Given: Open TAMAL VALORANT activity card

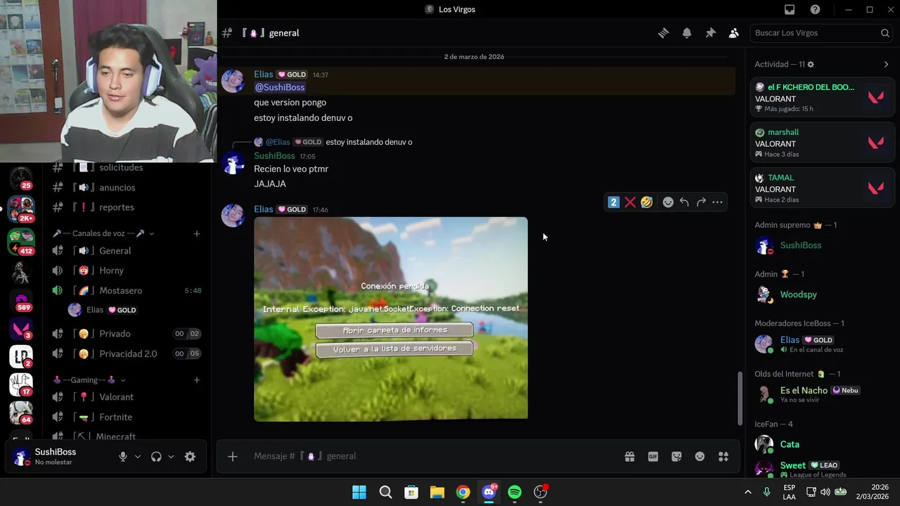Looking at the screenshot, I should 822,188.
